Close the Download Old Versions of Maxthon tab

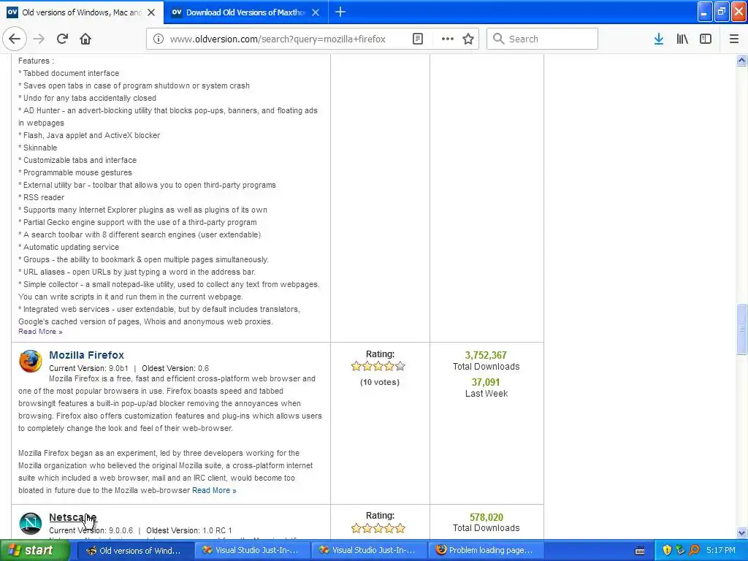[316, 12]
